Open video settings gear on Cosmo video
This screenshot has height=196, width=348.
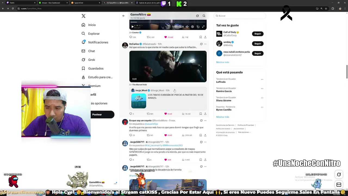coord(192,27)
